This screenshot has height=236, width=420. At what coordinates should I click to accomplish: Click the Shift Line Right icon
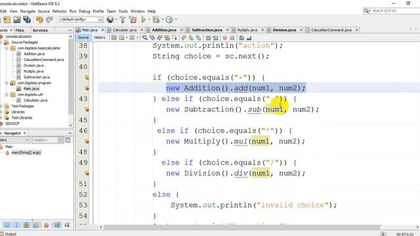point(215,38)
